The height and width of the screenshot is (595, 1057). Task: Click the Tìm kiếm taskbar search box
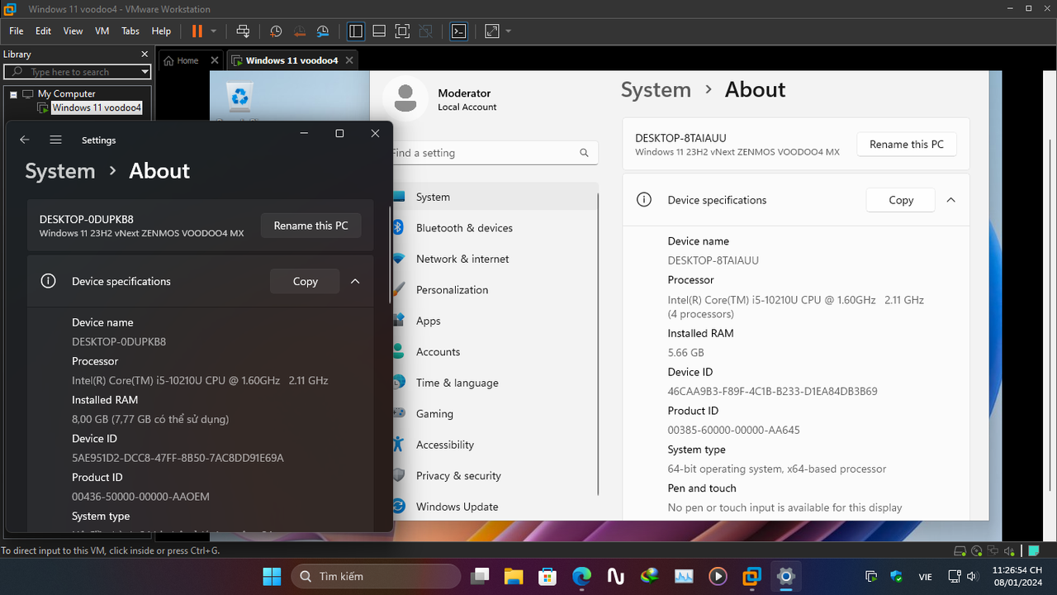pyautogui.click(x=376, y=576)
